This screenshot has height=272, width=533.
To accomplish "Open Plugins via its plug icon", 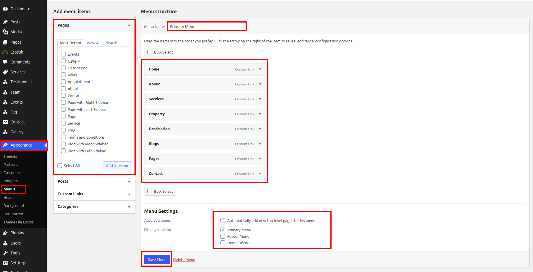I will (5, 233).
